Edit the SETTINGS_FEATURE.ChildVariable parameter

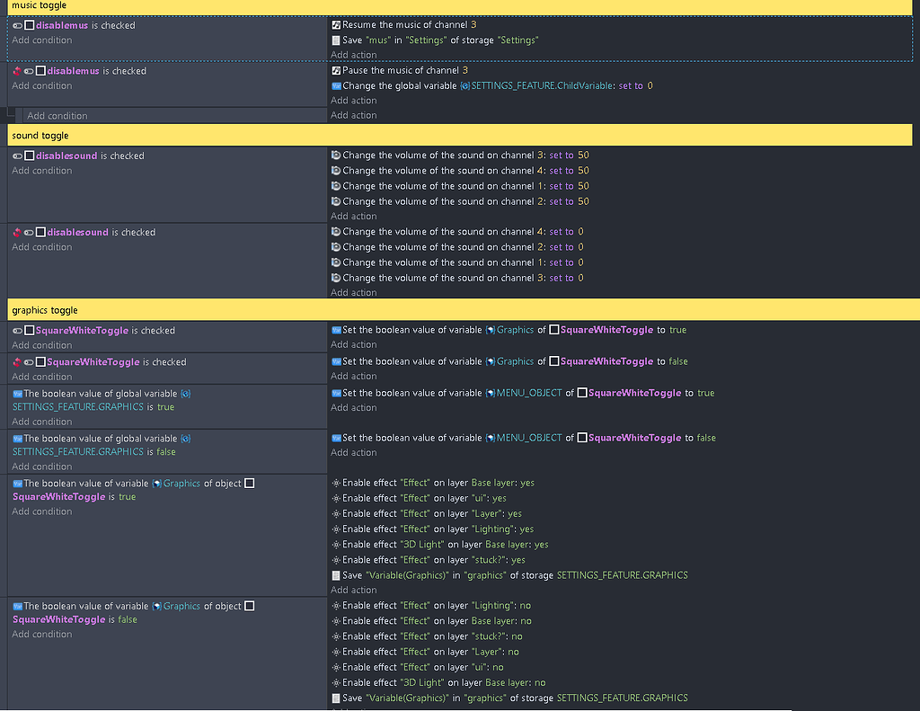click(x=543, y=86)
